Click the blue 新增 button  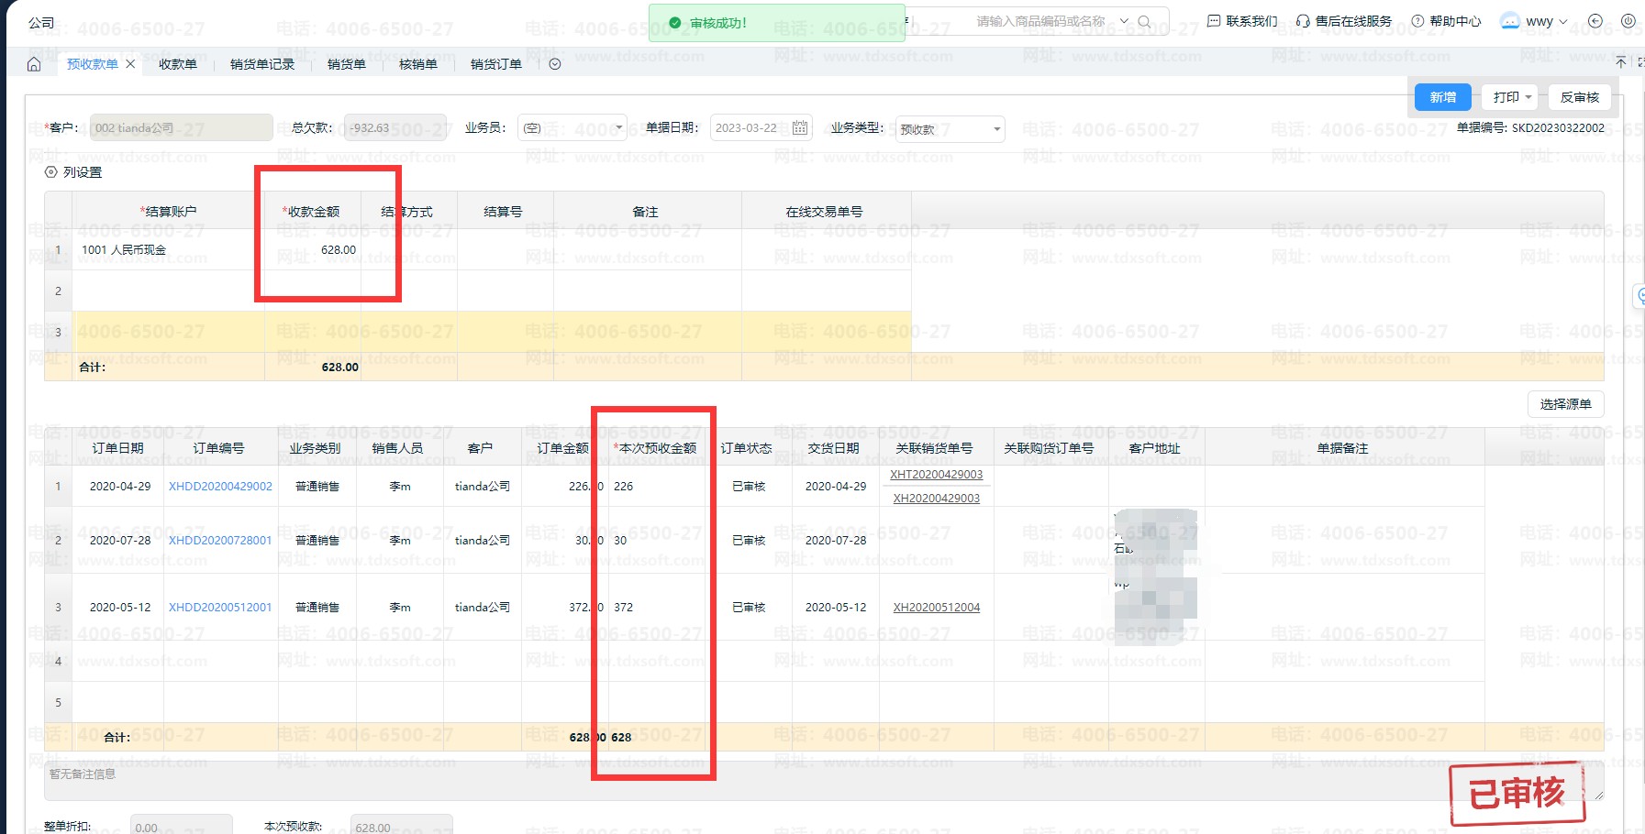1442,97
